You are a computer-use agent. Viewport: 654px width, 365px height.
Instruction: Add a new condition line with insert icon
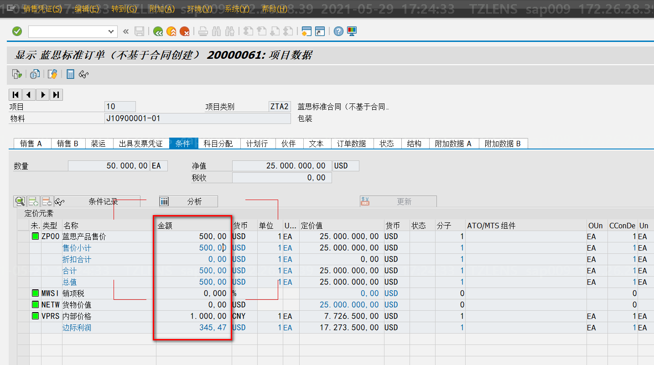pyautogui.click(x=33, y=201)
